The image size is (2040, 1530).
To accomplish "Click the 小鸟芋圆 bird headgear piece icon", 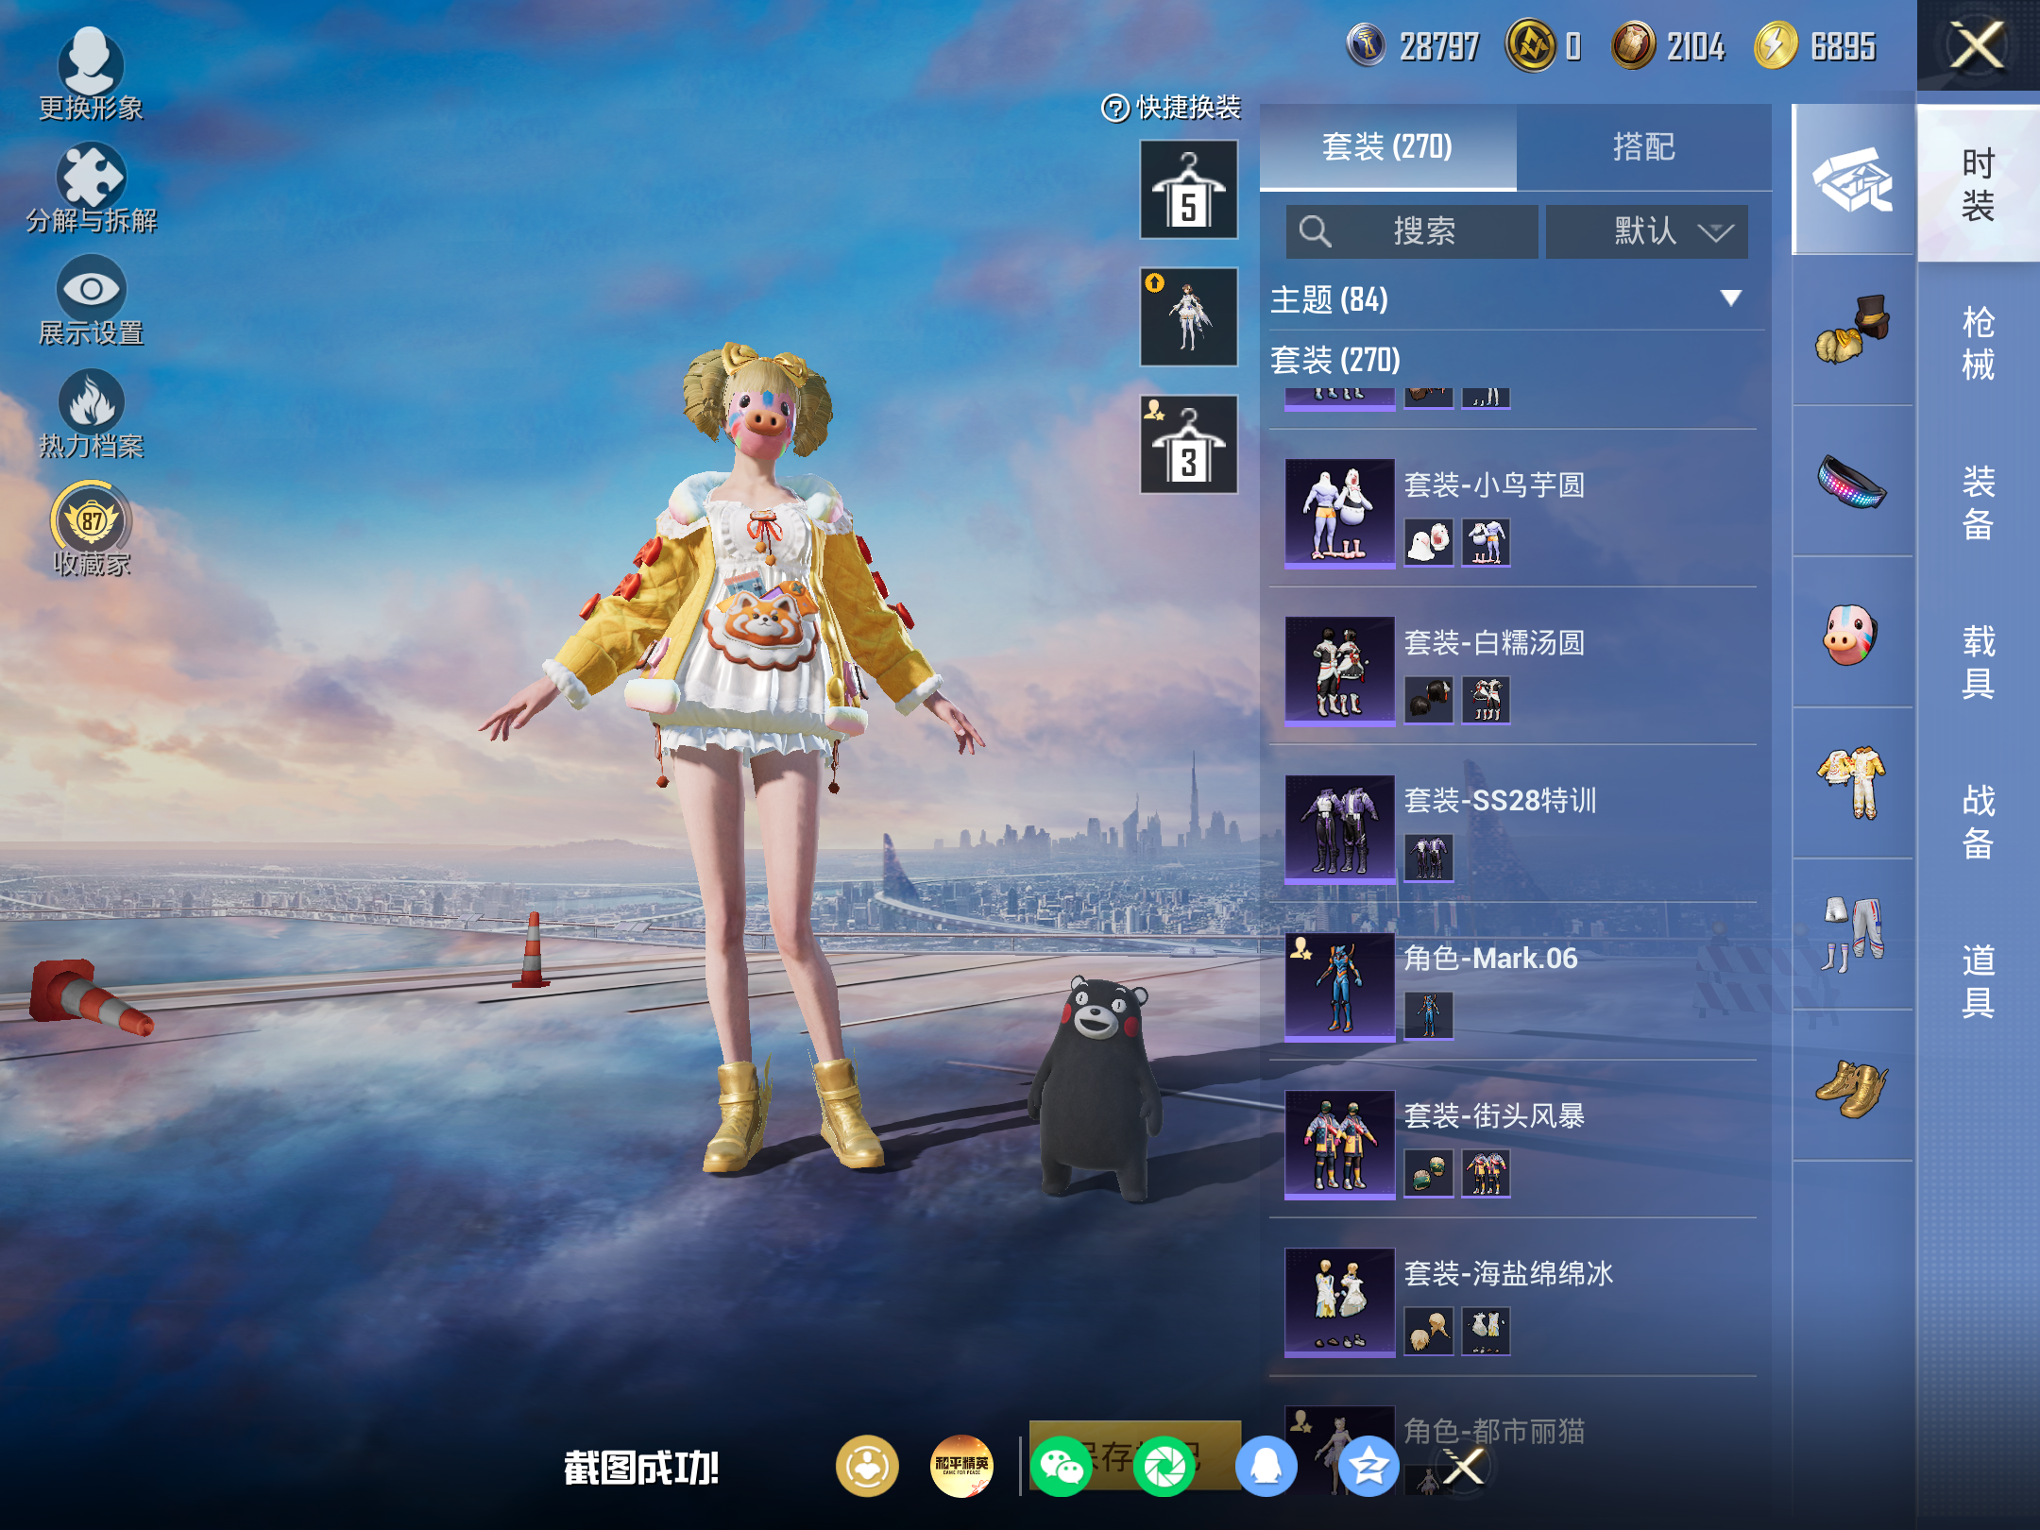I will tap(1428, 542).
